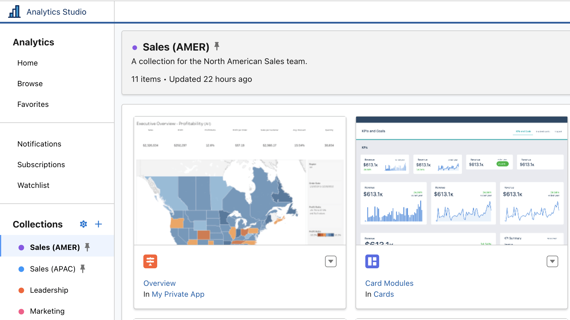Go to the Browse section
The height and width of the screenshot is (320, 570).
30,84
